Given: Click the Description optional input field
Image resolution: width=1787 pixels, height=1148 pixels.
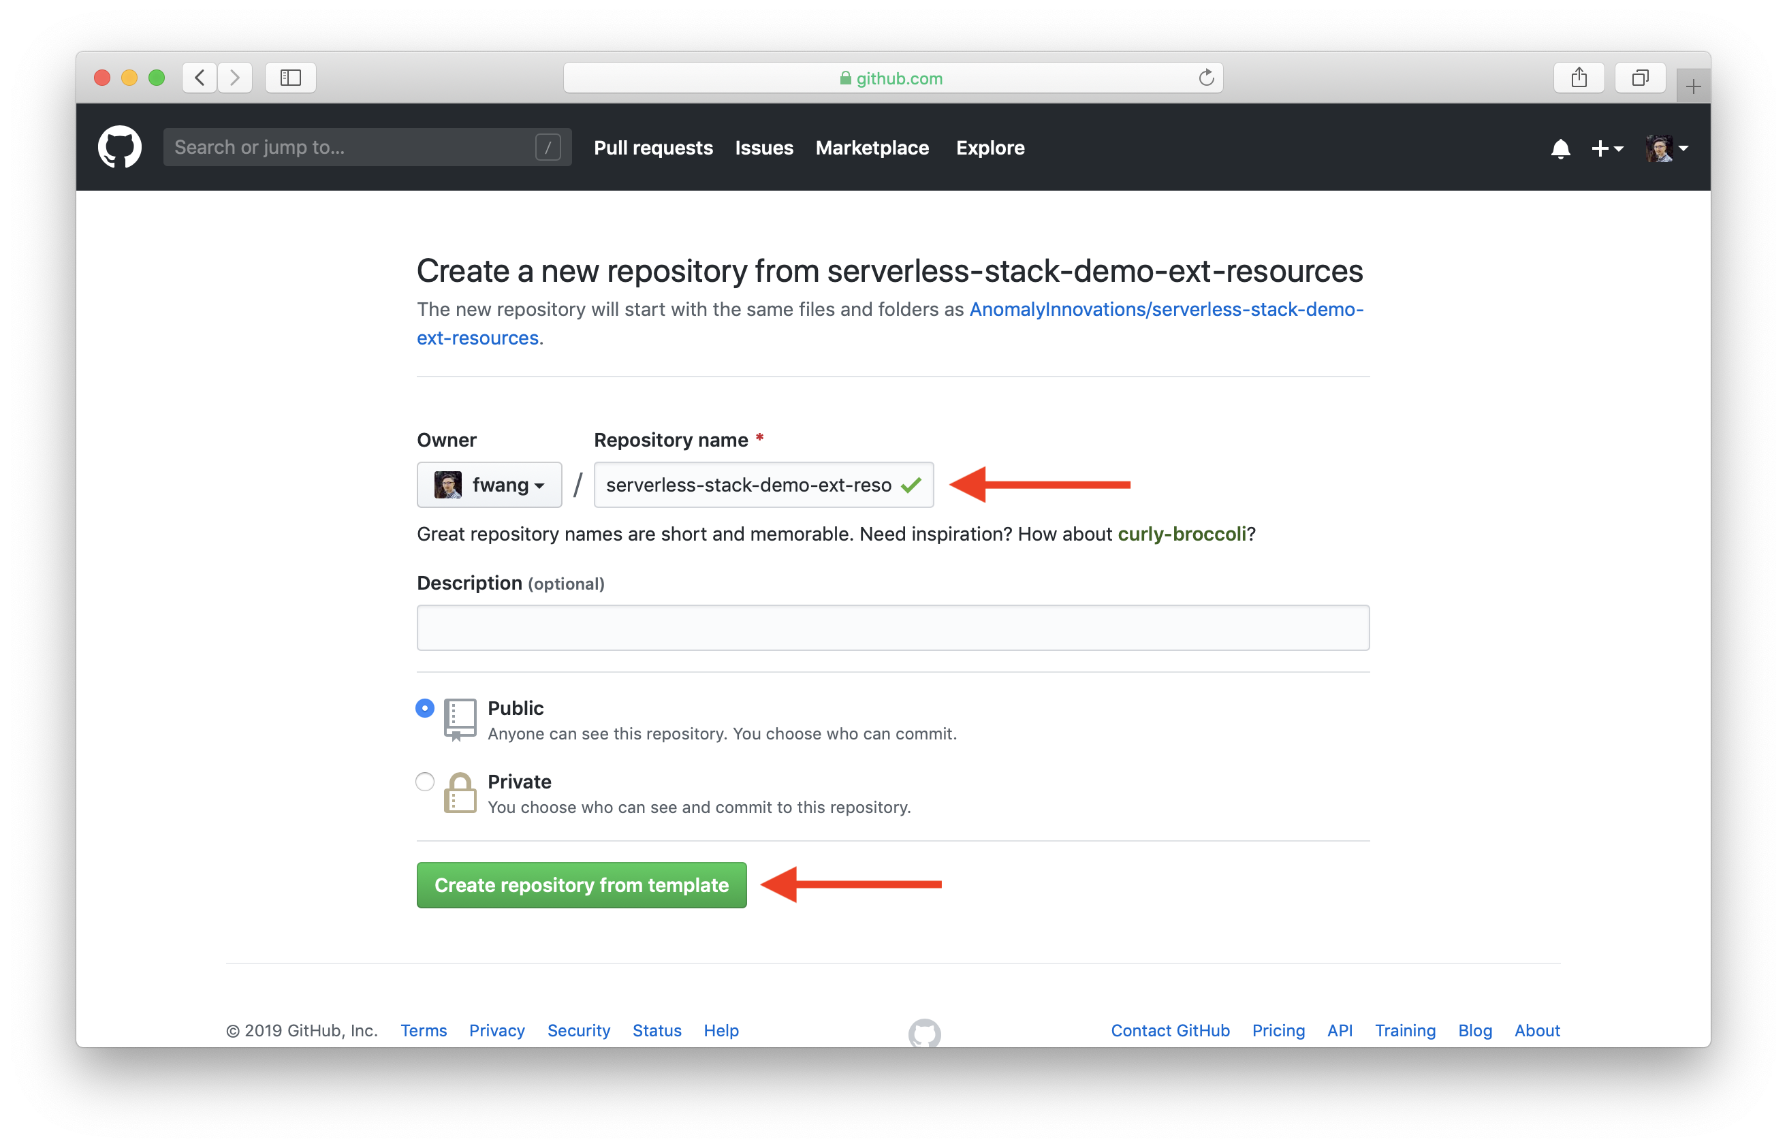Looking at the screenshot, I should [892, 627].
